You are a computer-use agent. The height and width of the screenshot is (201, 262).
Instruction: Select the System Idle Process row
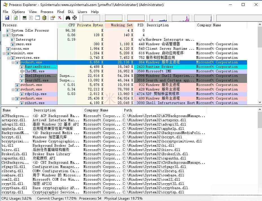pyautogui.click(x=124, y=31)
